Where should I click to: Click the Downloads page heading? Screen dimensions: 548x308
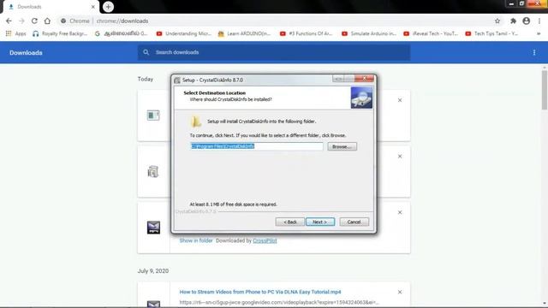pos(26,53)
